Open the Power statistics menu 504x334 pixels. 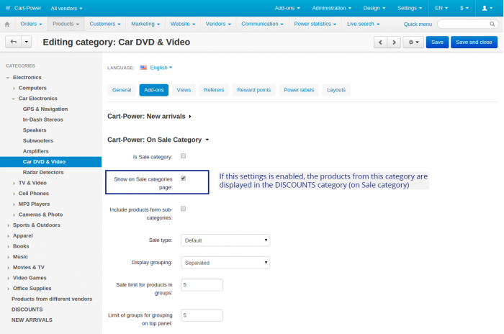[315, 24]
